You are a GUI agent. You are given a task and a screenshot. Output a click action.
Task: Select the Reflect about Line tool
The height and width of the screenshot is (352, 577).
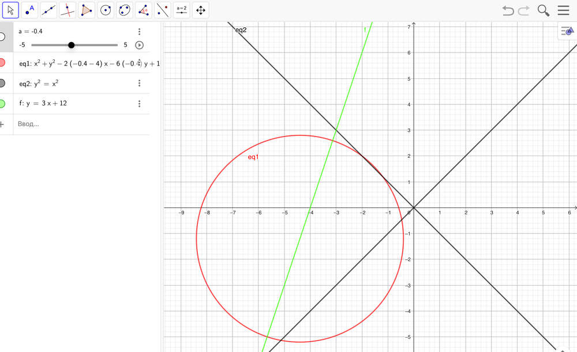(x=163, y=10)
